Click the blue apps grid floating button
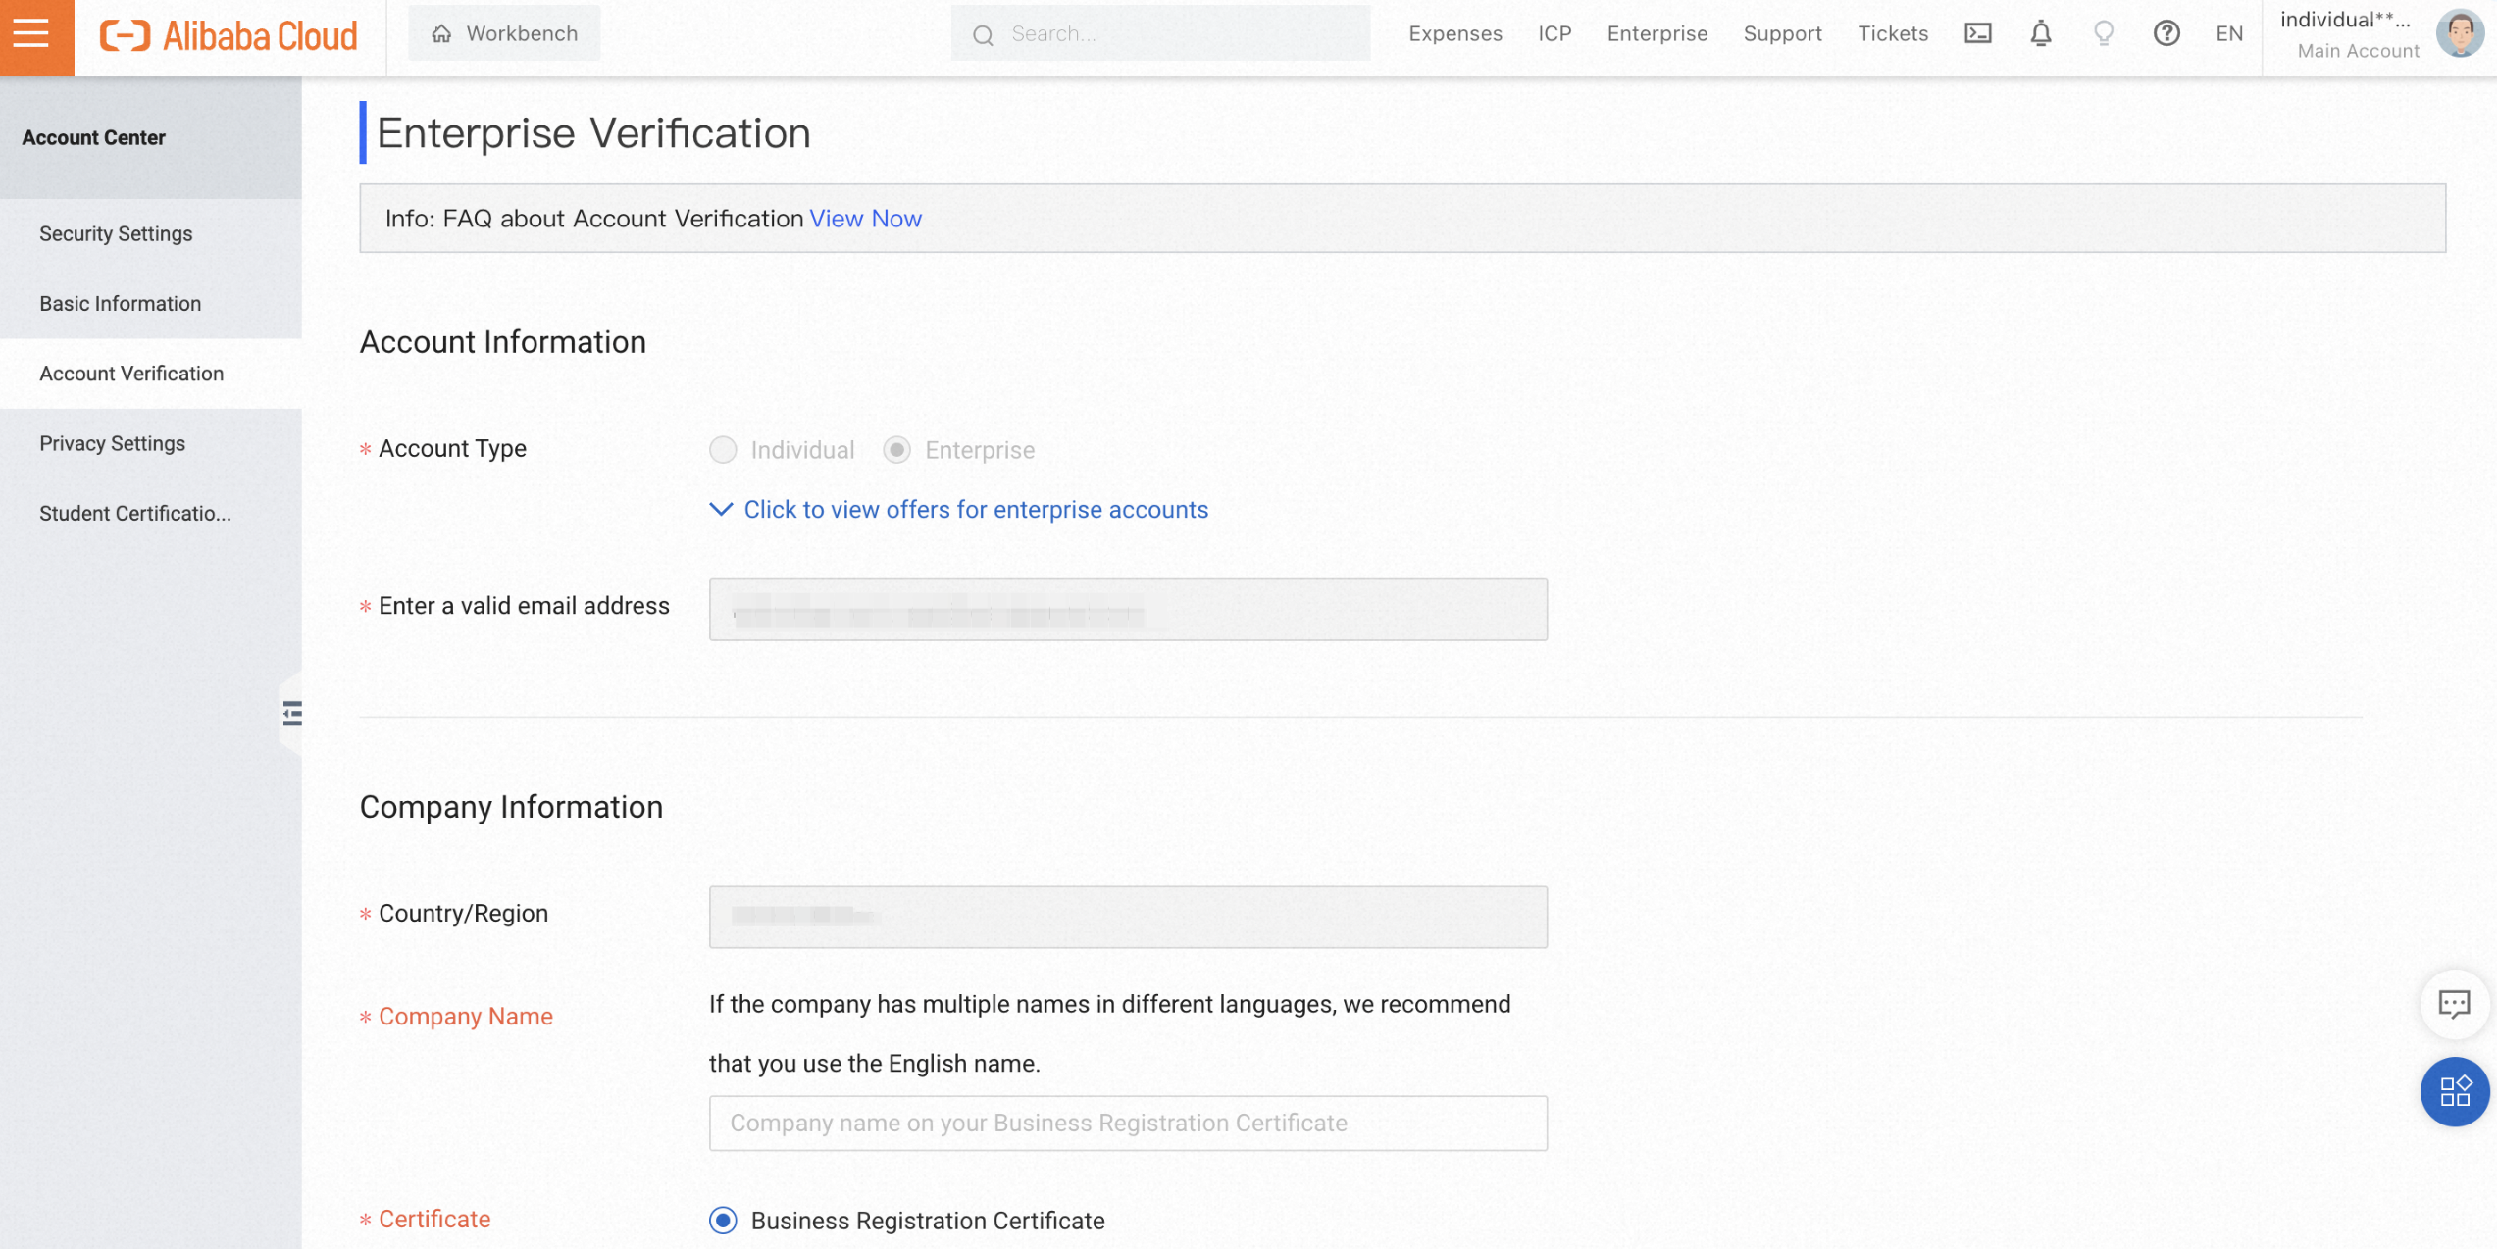 pyautogui.click(x=2455, y=1091)
